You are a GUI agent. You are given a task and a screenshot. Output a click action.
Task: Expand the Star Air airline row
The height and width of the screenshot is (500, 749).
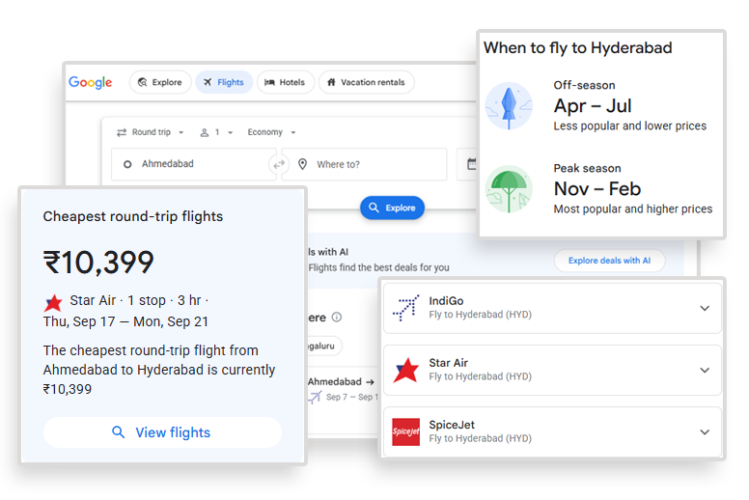pos(552,370)
